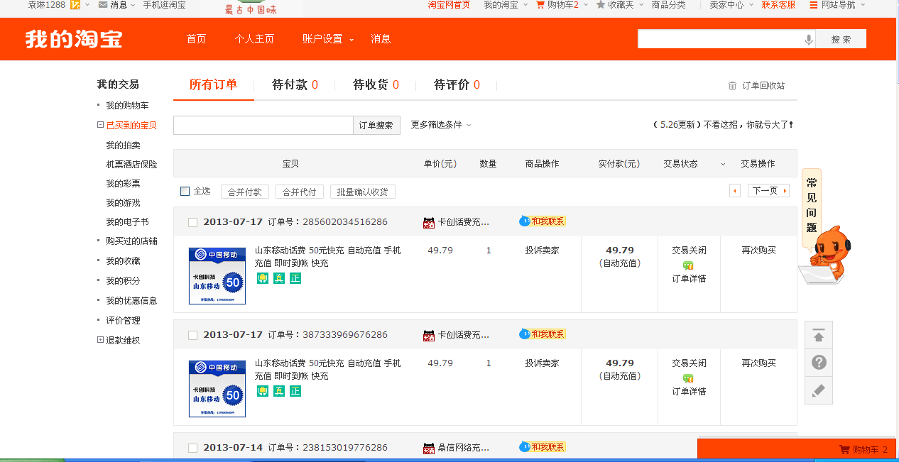The width and height of the screenshot is (899, 462).
Task: Switch to the 待付款 tab
Action: click(x=294, y=85)
